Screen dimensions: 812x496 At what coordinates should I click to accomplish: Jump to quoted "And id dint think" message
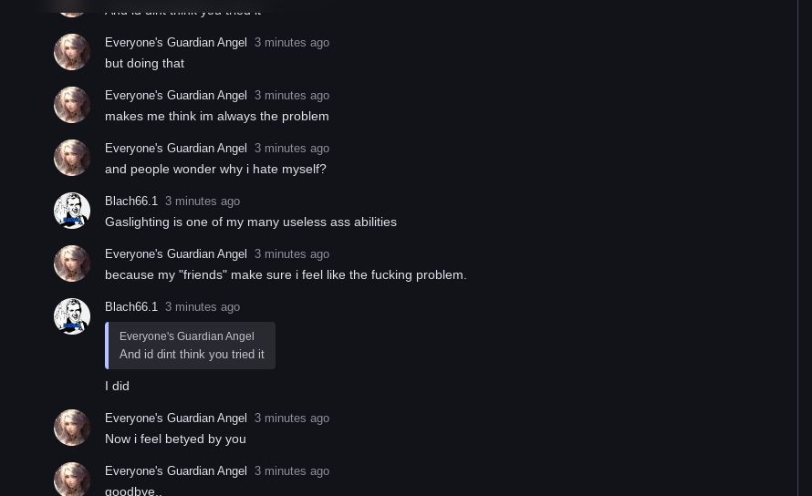(x=192, y=355)
